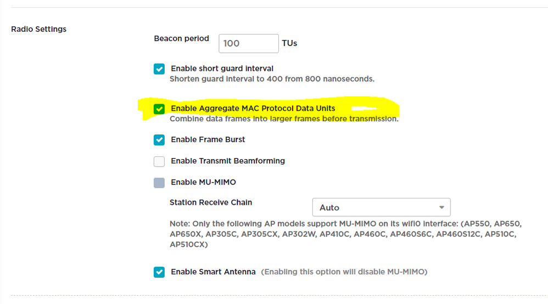Click the "Enable short guard interval" label text
This screenshot has width=548, height=304.
pos(222,69)
